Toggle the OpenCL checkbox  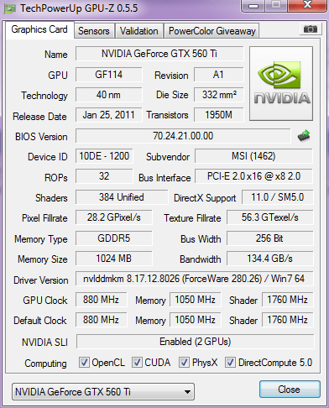click(x=84, y=362)
